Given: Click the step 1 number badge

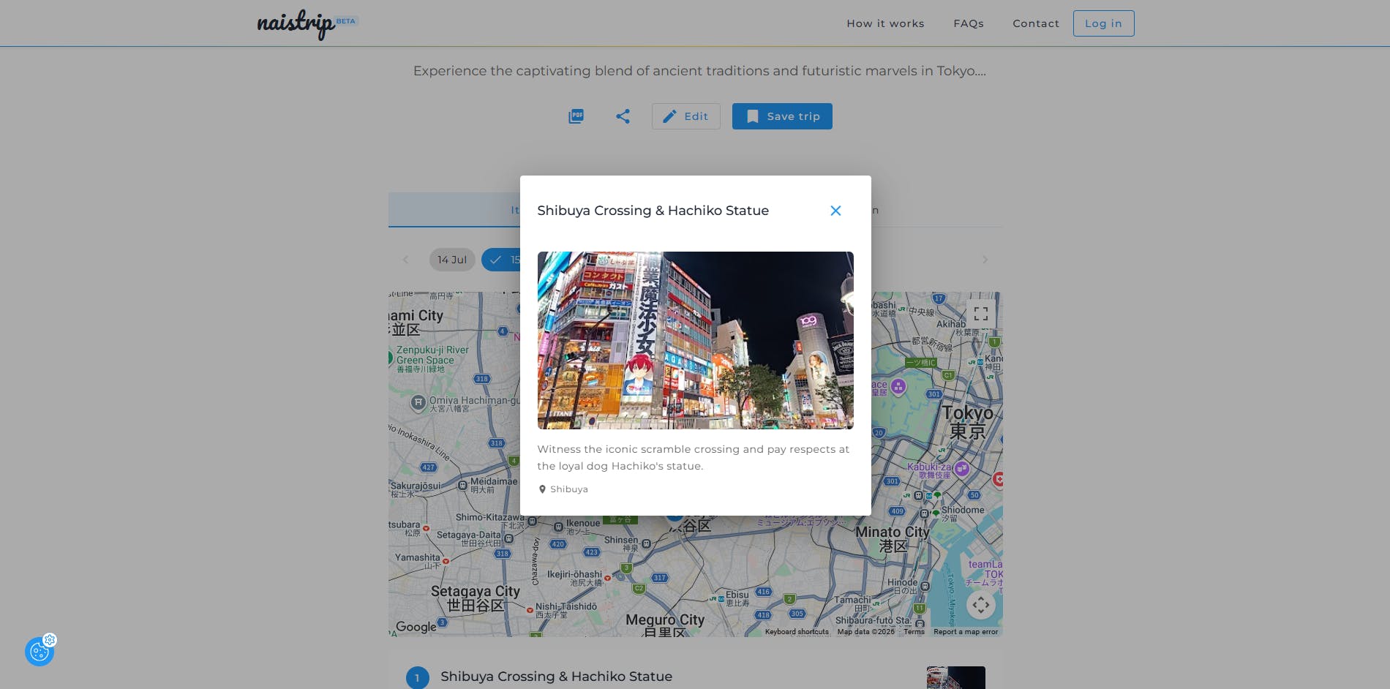Looking at the screenshot, I should (x=418, y=677).
